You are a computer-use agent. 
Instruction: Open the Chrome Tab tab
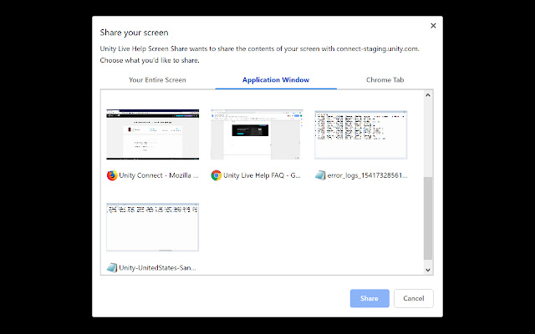coord(385,80)
